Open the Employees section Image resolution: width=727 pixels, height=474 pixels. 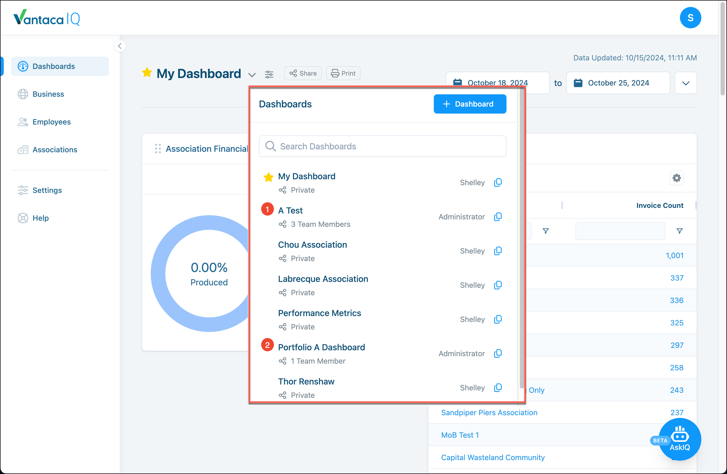click(x=51, y=122)
